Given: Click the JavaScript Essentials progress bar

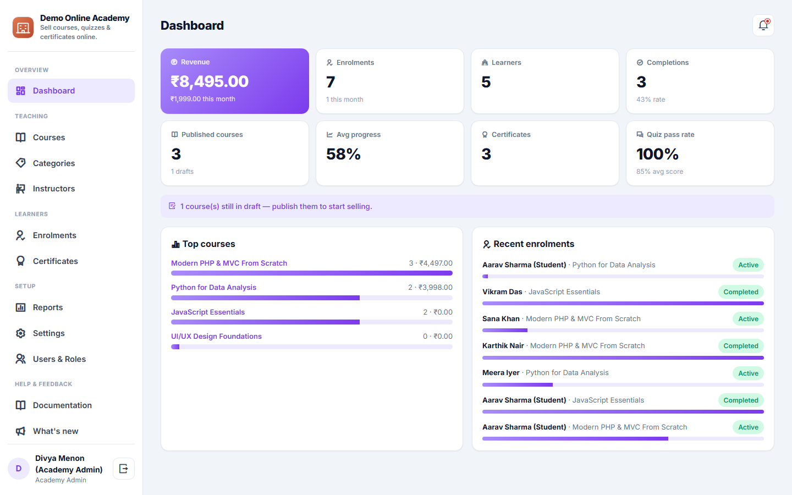Looking at the screenshot, I should point(312,322).
